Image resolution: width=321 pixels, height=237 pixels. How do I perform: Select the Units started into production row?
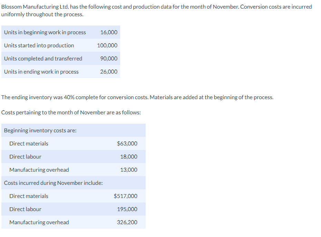39,45
